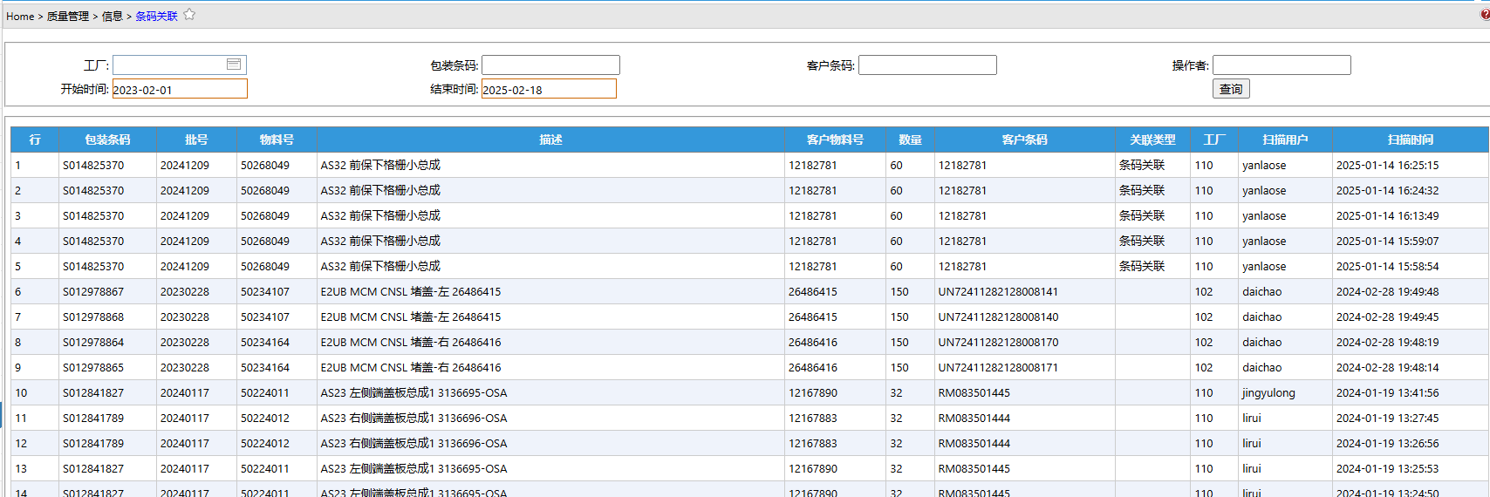This screenshot has height=497, width=1490.
Task: Select description AS32 前保下格栅小总成 in row 1
Action: tap(380, 166)
